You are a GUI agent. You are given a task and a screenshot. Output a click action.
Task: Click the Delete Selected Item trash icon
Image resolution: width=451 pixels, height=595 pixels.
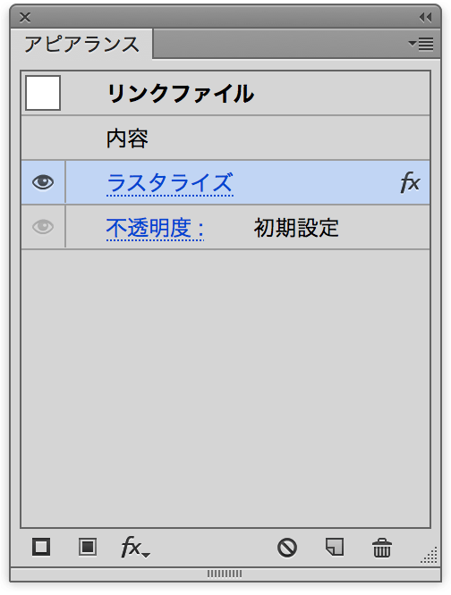[x=381, y=548]
